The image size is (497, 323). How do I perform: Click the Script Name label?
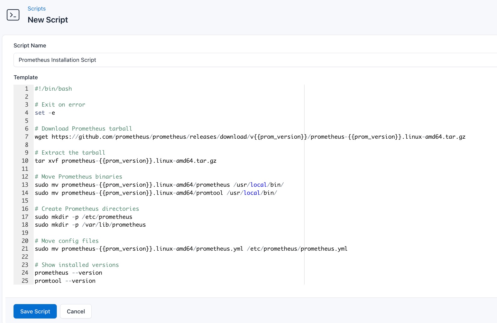(x=29, y=45)
